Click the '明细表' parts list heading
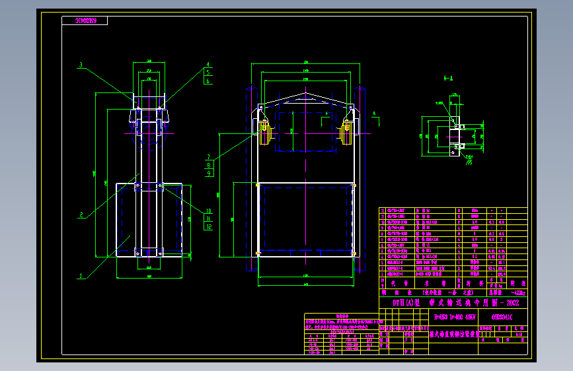The height and width of the screenshot is (371, 573). [x=397, y=292]
